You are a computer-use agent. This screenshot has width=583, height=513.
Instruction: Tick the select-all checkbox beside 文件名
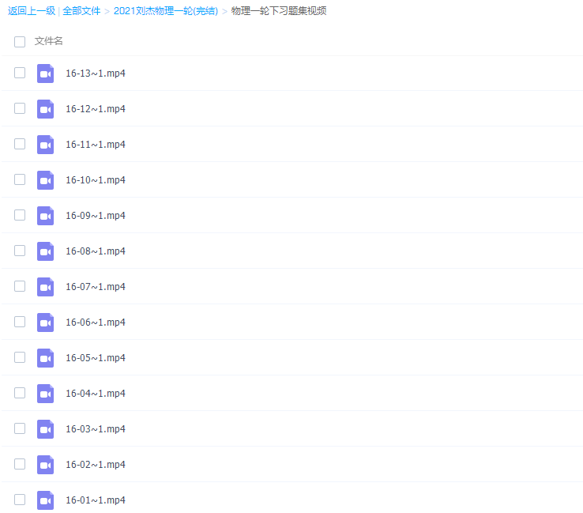pos(20,41)
